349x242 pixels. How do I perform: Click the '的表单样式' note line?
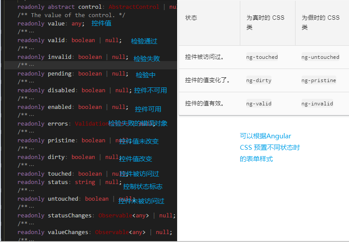[256, 159]
